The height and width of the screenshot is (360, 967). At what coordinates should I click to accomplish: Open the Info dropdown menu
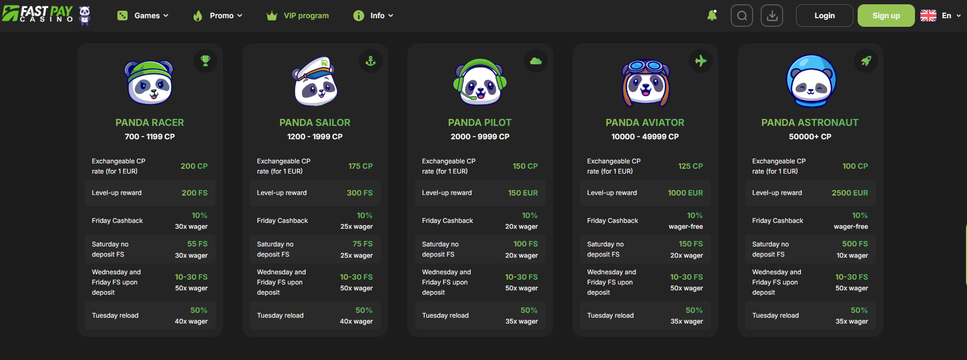coord(374,16)
